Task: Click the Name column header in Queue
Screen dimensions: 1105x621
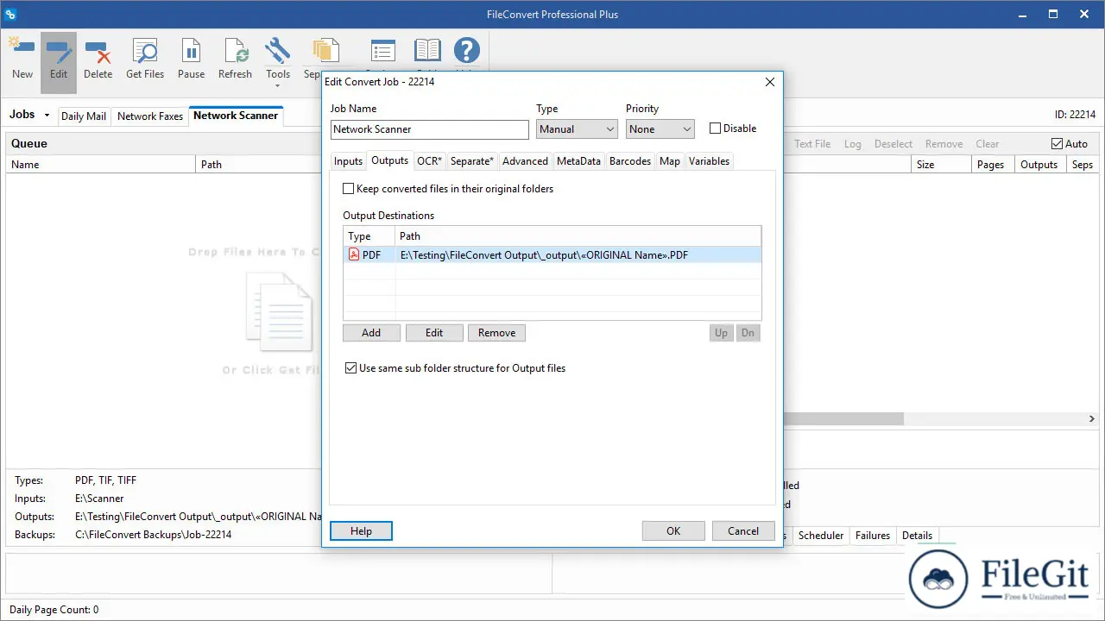Action: click(x=101, y=165)
